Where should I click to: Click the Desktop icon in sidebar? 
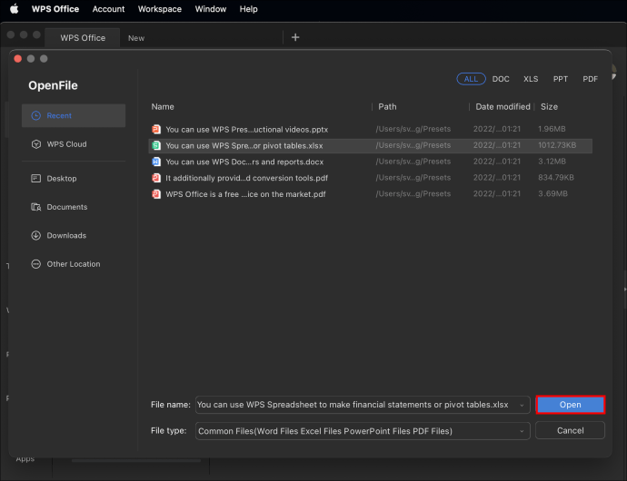pyautogui.click(x=36, y=179)
